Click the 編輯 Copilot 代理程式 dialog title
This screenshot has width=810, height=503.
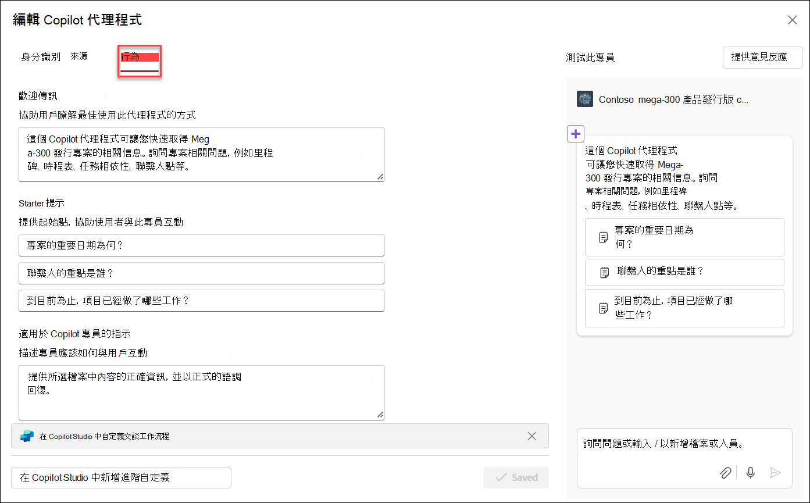click(x=77, y=20)
